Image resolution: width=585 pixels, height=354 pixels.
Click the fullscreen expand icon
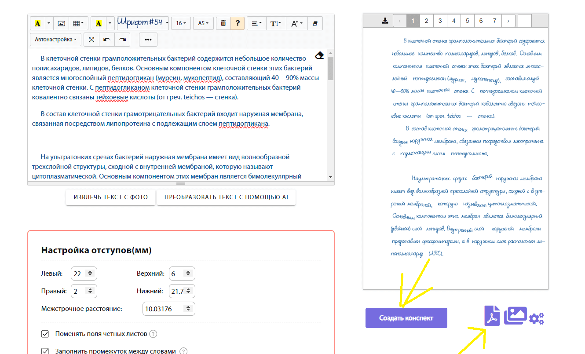coord(91,40)
